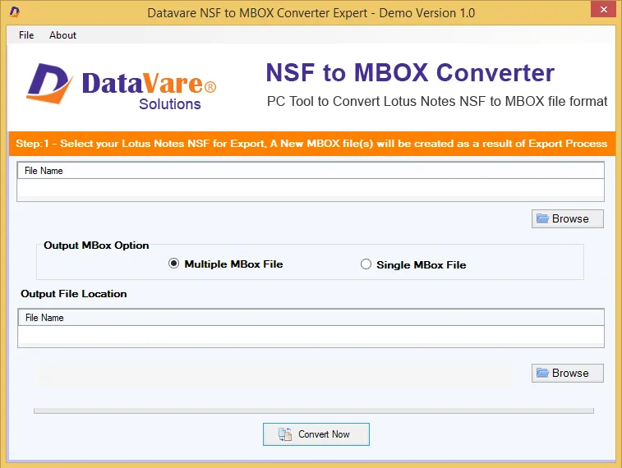Click the Datavare app icon in title bar
This screenshot has height=468, width=622.
(14, 12)
